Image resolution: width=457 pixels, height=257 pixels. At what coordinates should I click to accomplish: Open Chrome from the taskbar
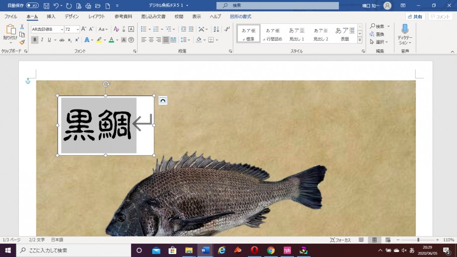(271, 251)
